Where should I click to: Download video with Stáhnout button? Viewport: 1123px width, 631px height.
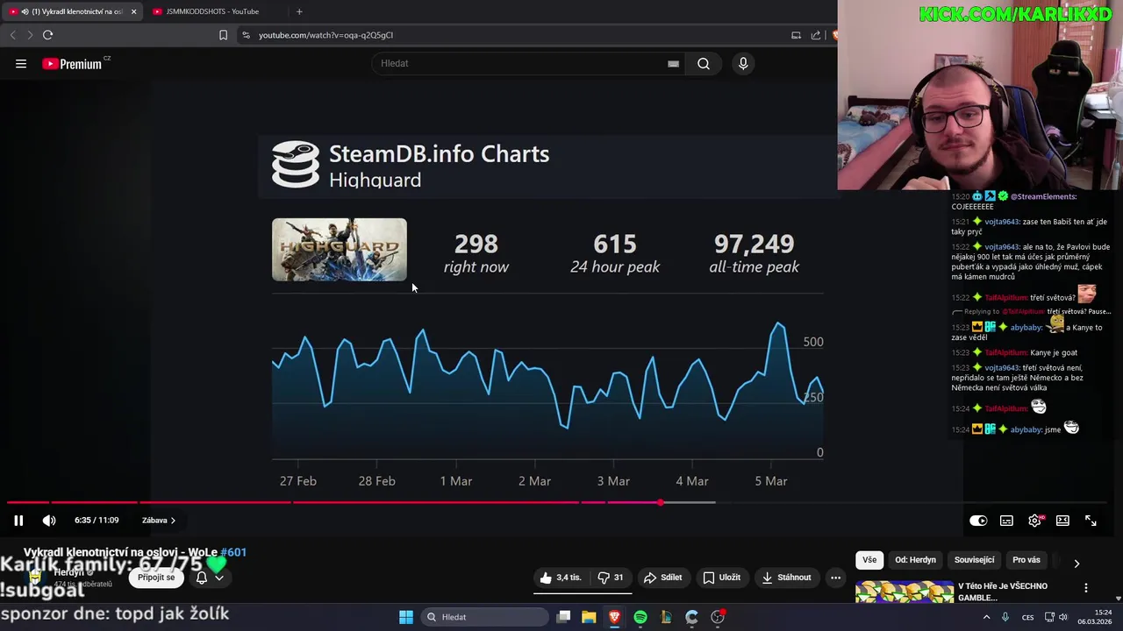[786, 578]
